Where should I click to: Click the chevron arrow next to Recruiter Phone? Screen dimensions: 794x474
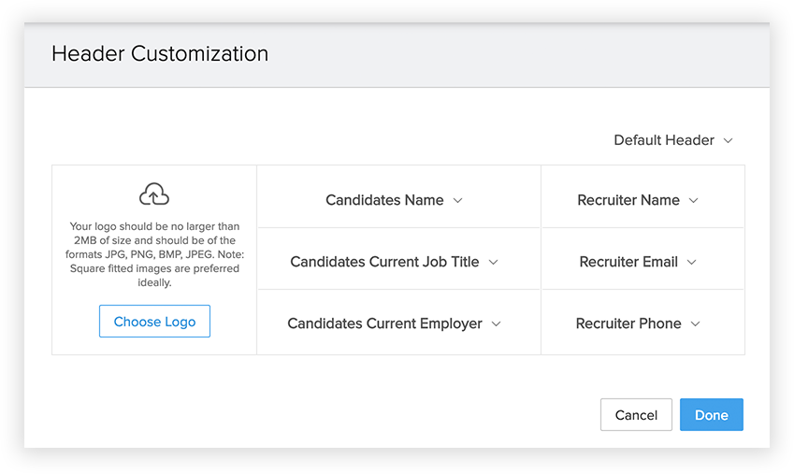point(696,324)
